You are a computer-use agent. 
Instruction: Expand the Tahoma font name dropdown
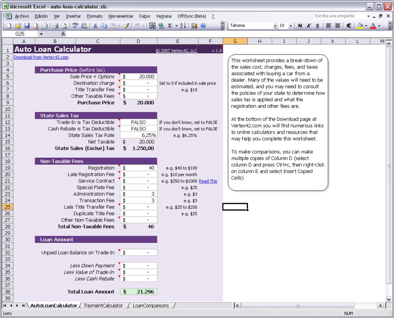coord(275,26)
